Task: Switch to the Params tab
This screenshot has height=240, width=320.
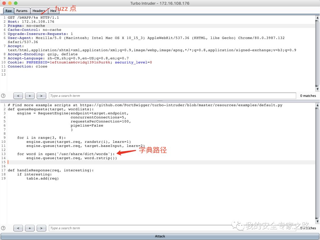Action: tap(22, 11)
